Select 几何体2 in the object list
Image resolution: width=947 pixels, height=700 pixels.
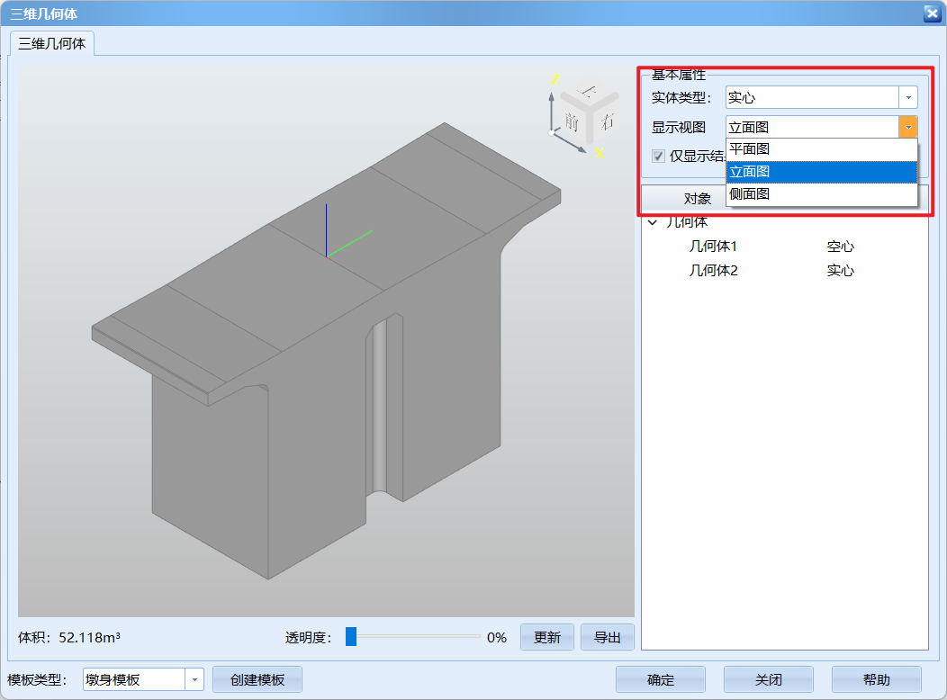tap(713, 270)
